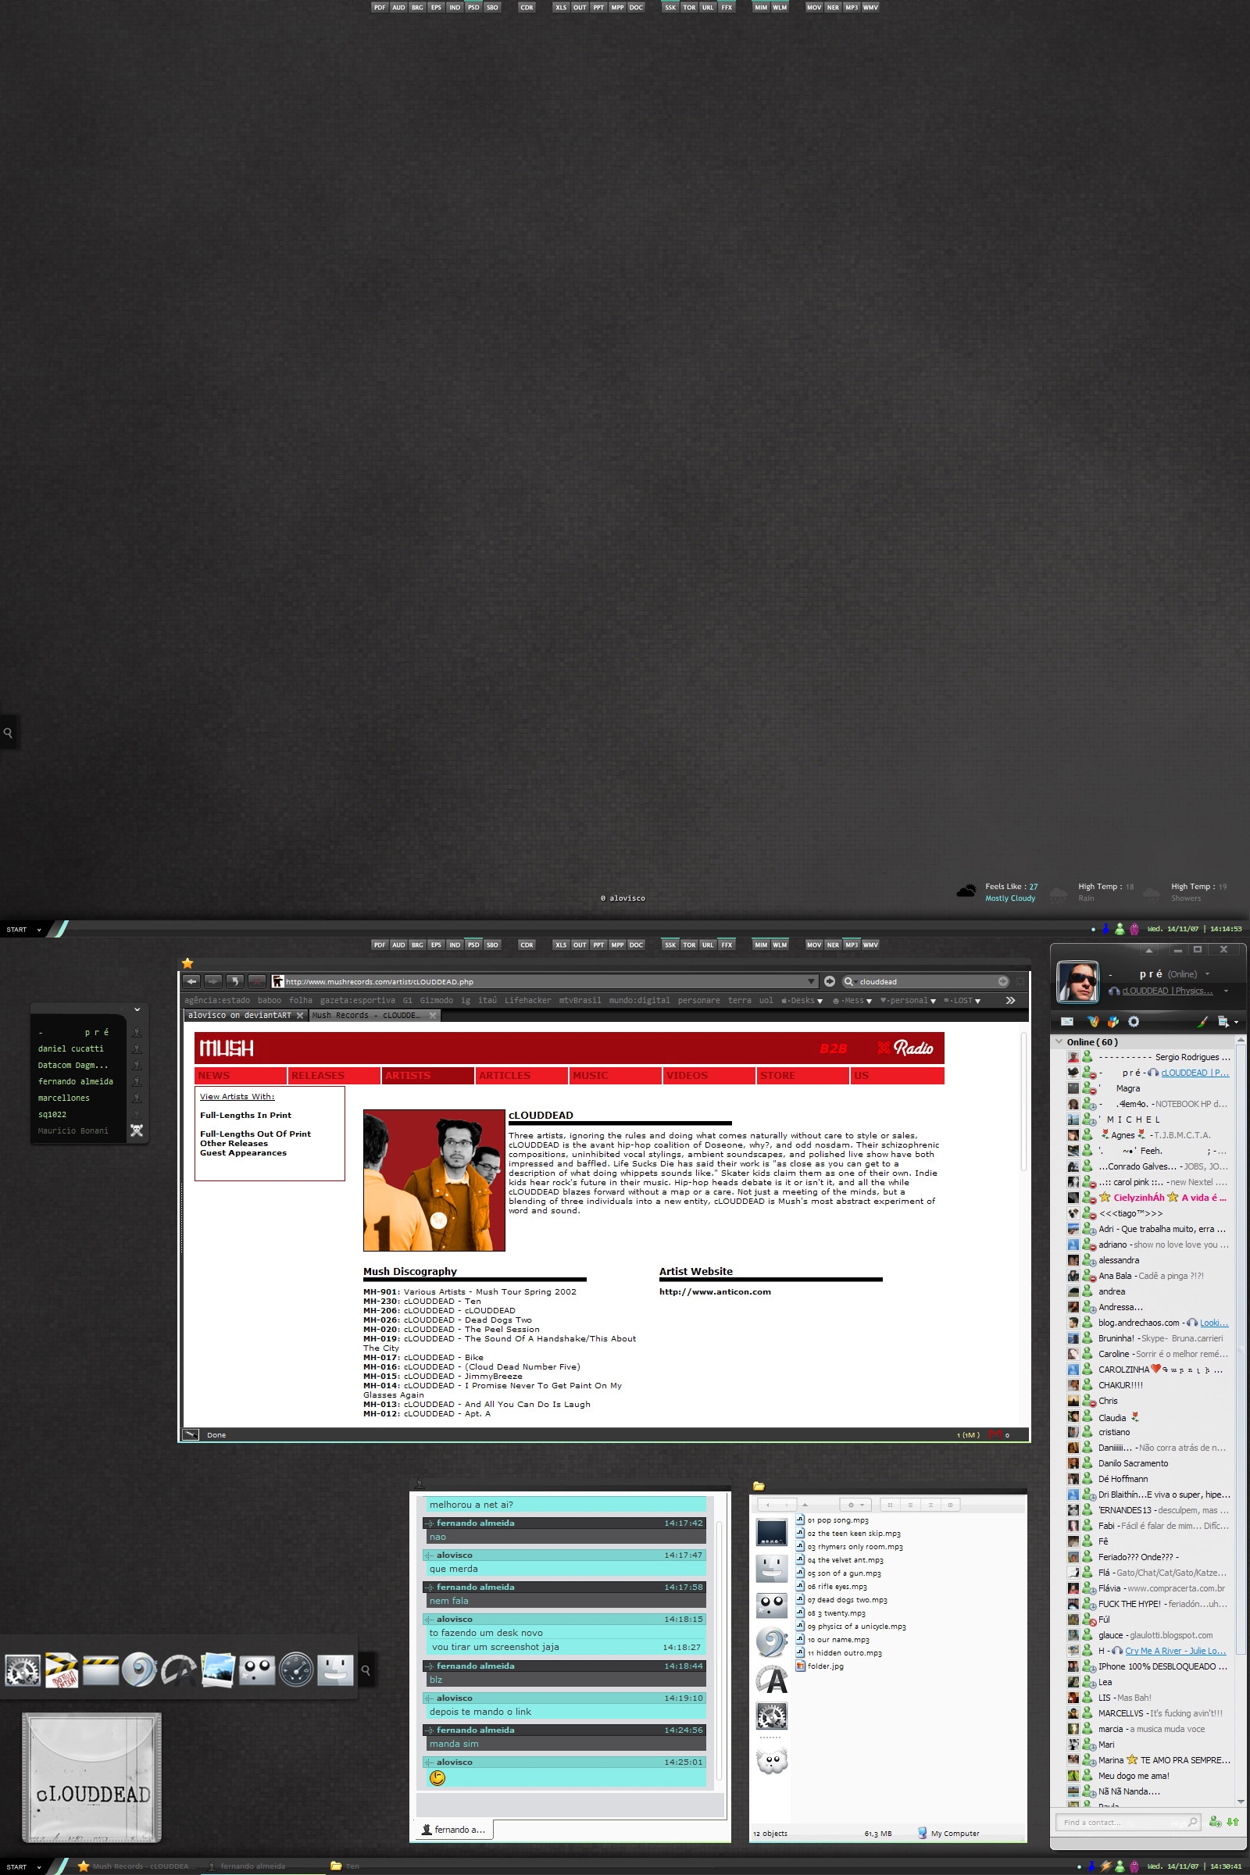Open the LOST bookmark folder dropdown

point(962,1001)
